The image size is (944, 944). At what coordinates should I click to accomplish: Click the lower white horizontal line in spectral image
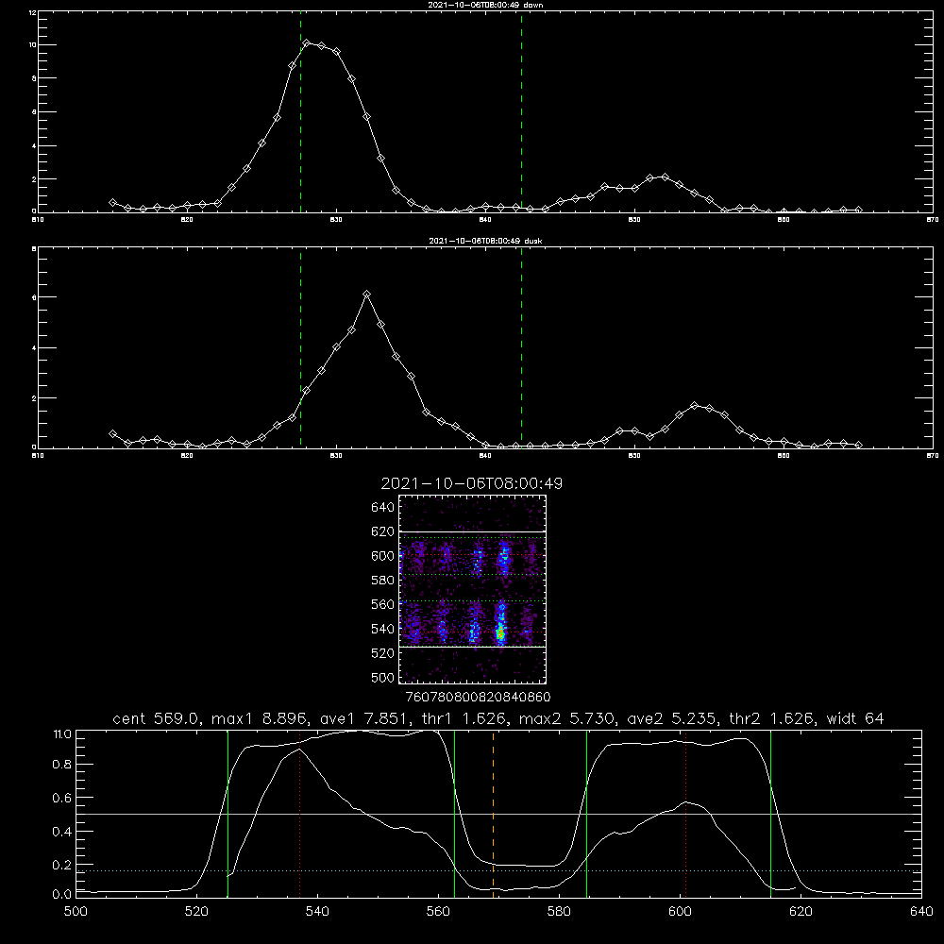[473, 648]
